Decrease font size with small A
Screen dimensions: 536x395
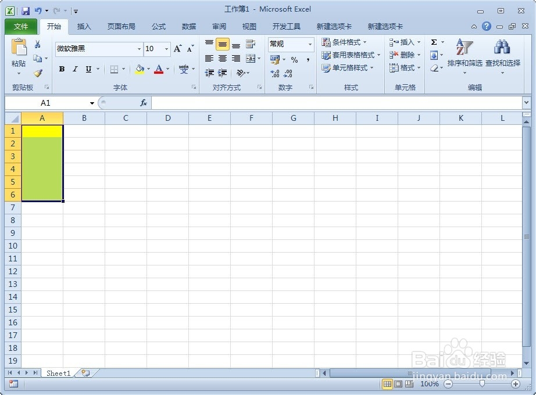coord(190,49)
